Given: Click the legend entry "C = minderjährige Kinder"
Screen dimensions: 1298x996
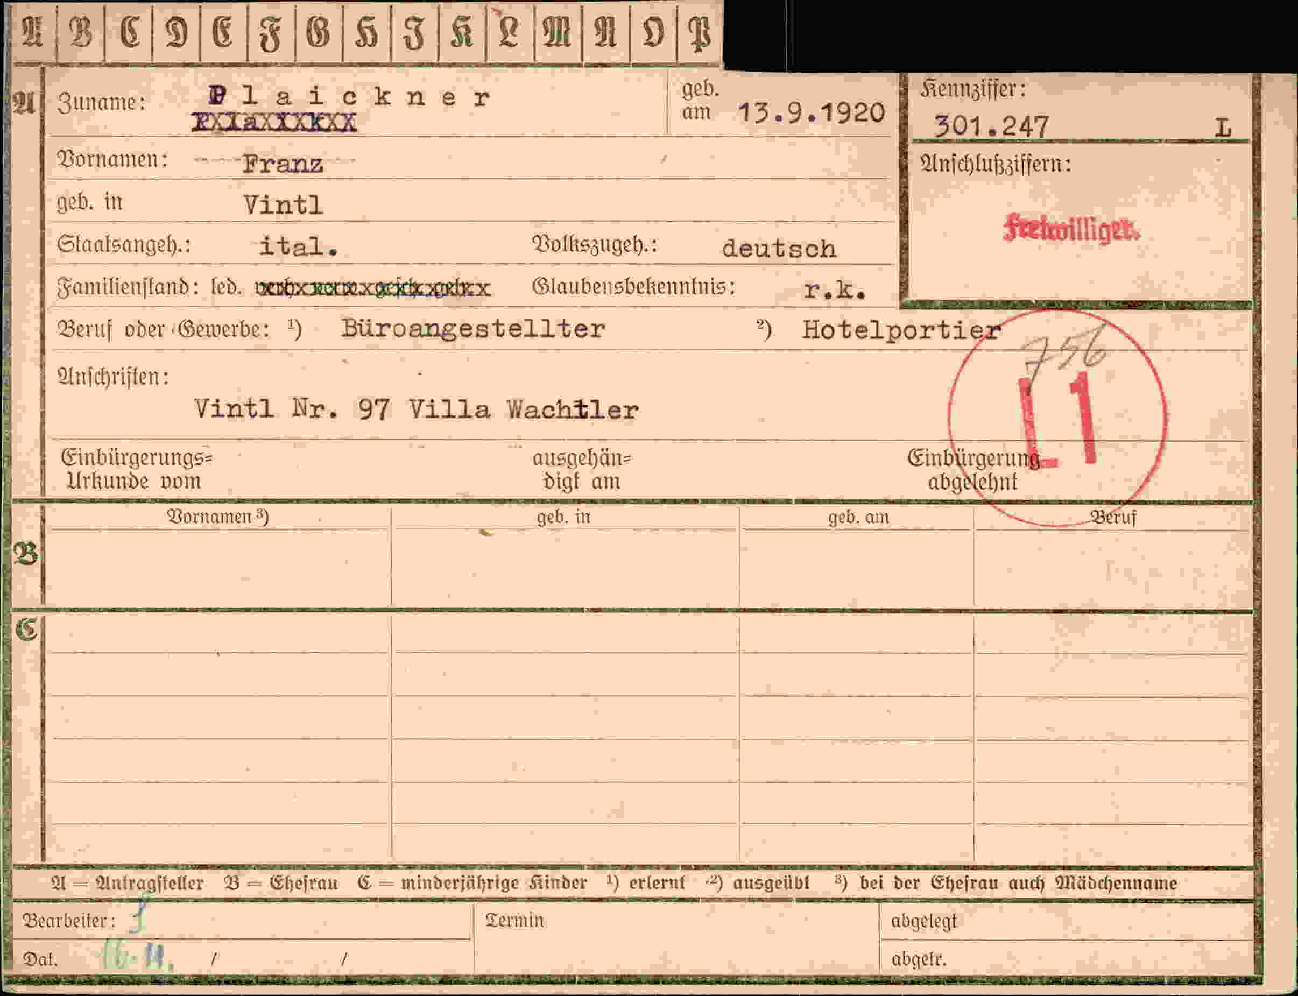Looking at the screenshot, I should 472,884.
